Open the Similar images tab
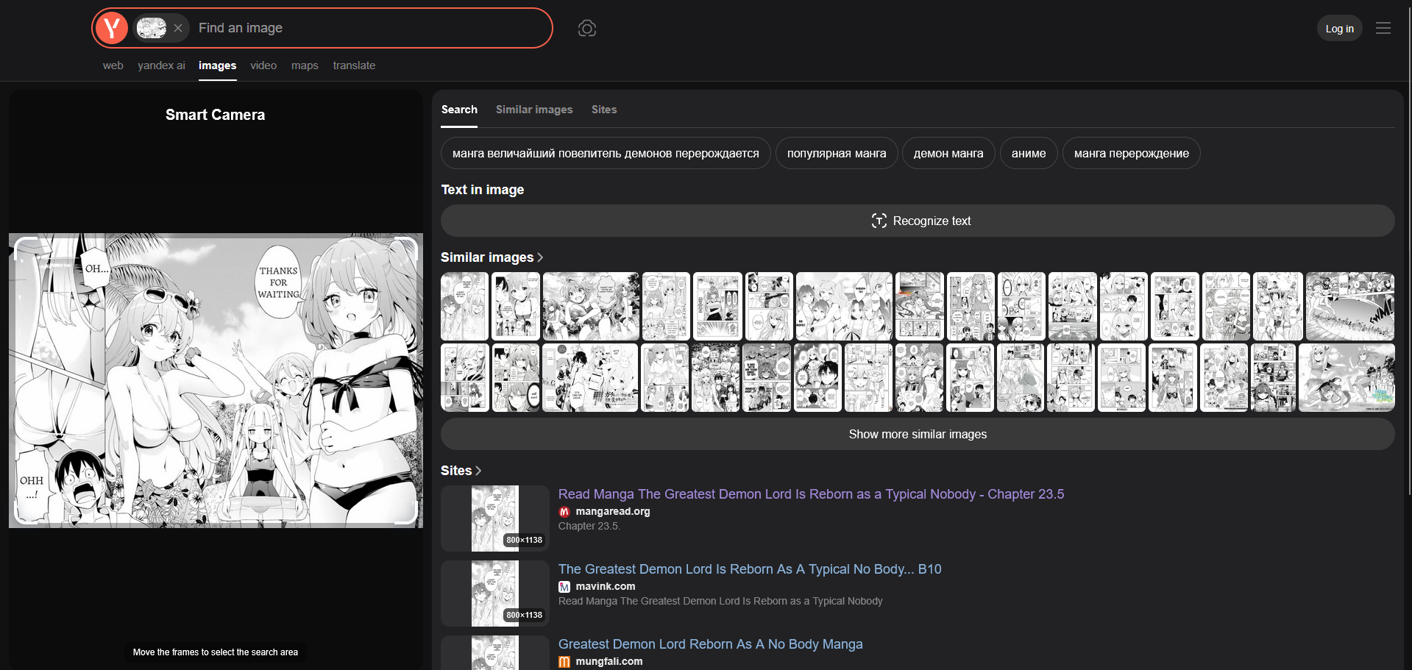Viewport: 1412px width, 670px height. [534, 110]
